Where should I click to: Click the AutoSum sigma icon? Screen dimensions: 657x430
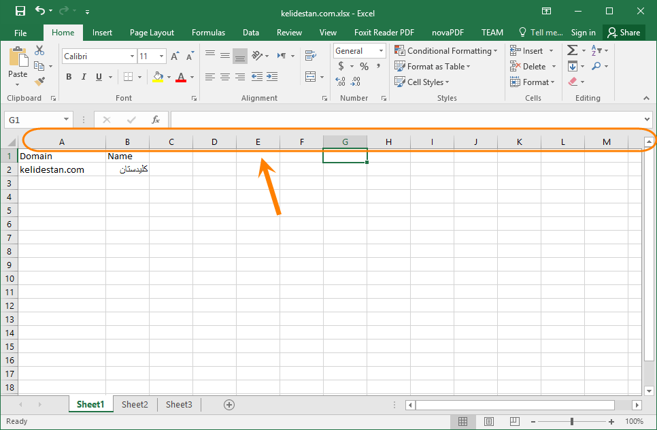point(573,50)
